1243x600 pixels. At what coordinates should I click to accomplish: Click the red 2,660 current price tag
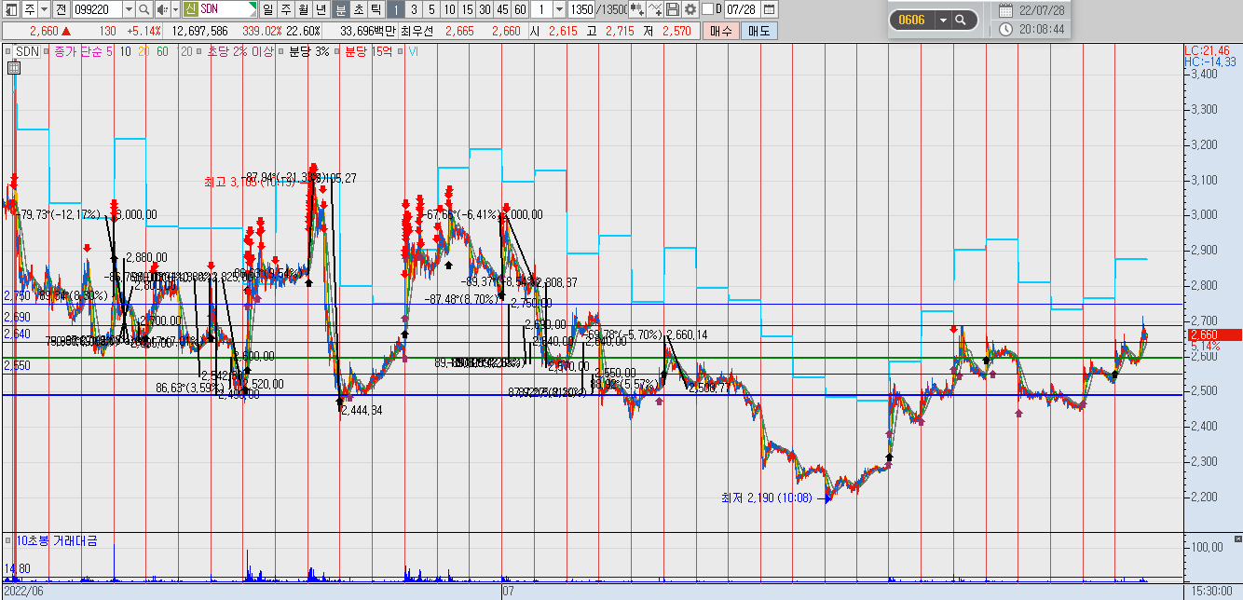click(1211, 334)
